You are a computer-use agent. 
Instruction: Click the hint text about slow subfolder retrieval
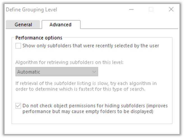86,86
